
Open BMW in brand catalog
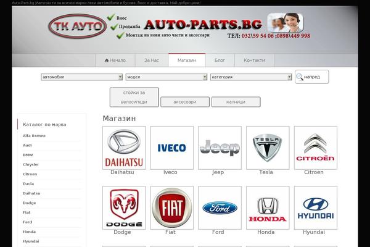28,155
